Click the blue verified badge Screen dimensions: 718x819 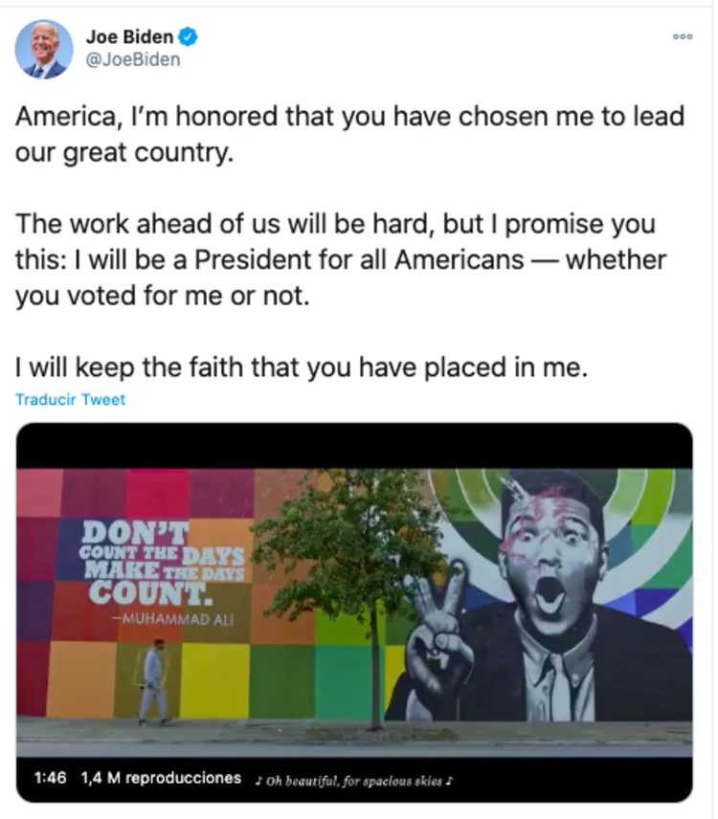click(x=190, y=38)
